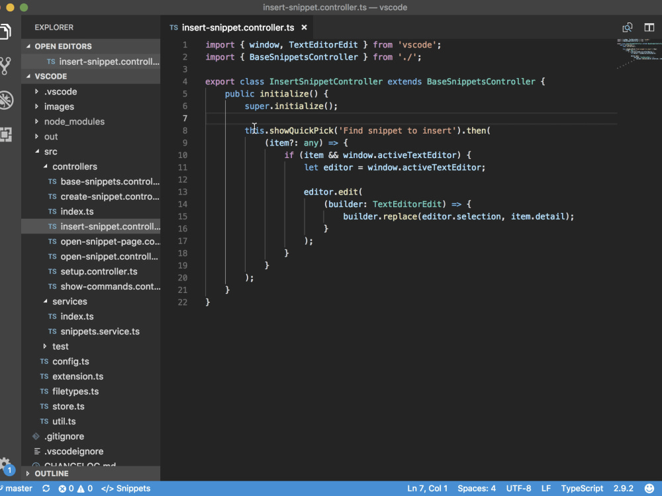
Task: Click the TypeScript version 2.9.2
Action: pyautogui.click(x=623, y=489)
